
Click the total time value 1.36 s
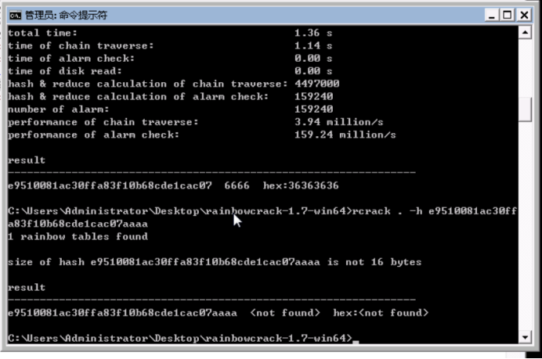click(313, 33)
